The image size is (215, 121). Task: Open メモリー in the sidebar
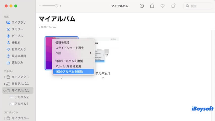[x=18, y=29]
